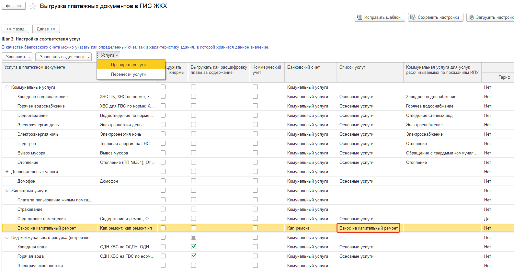514x272 pixels.
Task: Check Коммерческий учет for Электрическая энергия row
Action: tap(255, 265)
